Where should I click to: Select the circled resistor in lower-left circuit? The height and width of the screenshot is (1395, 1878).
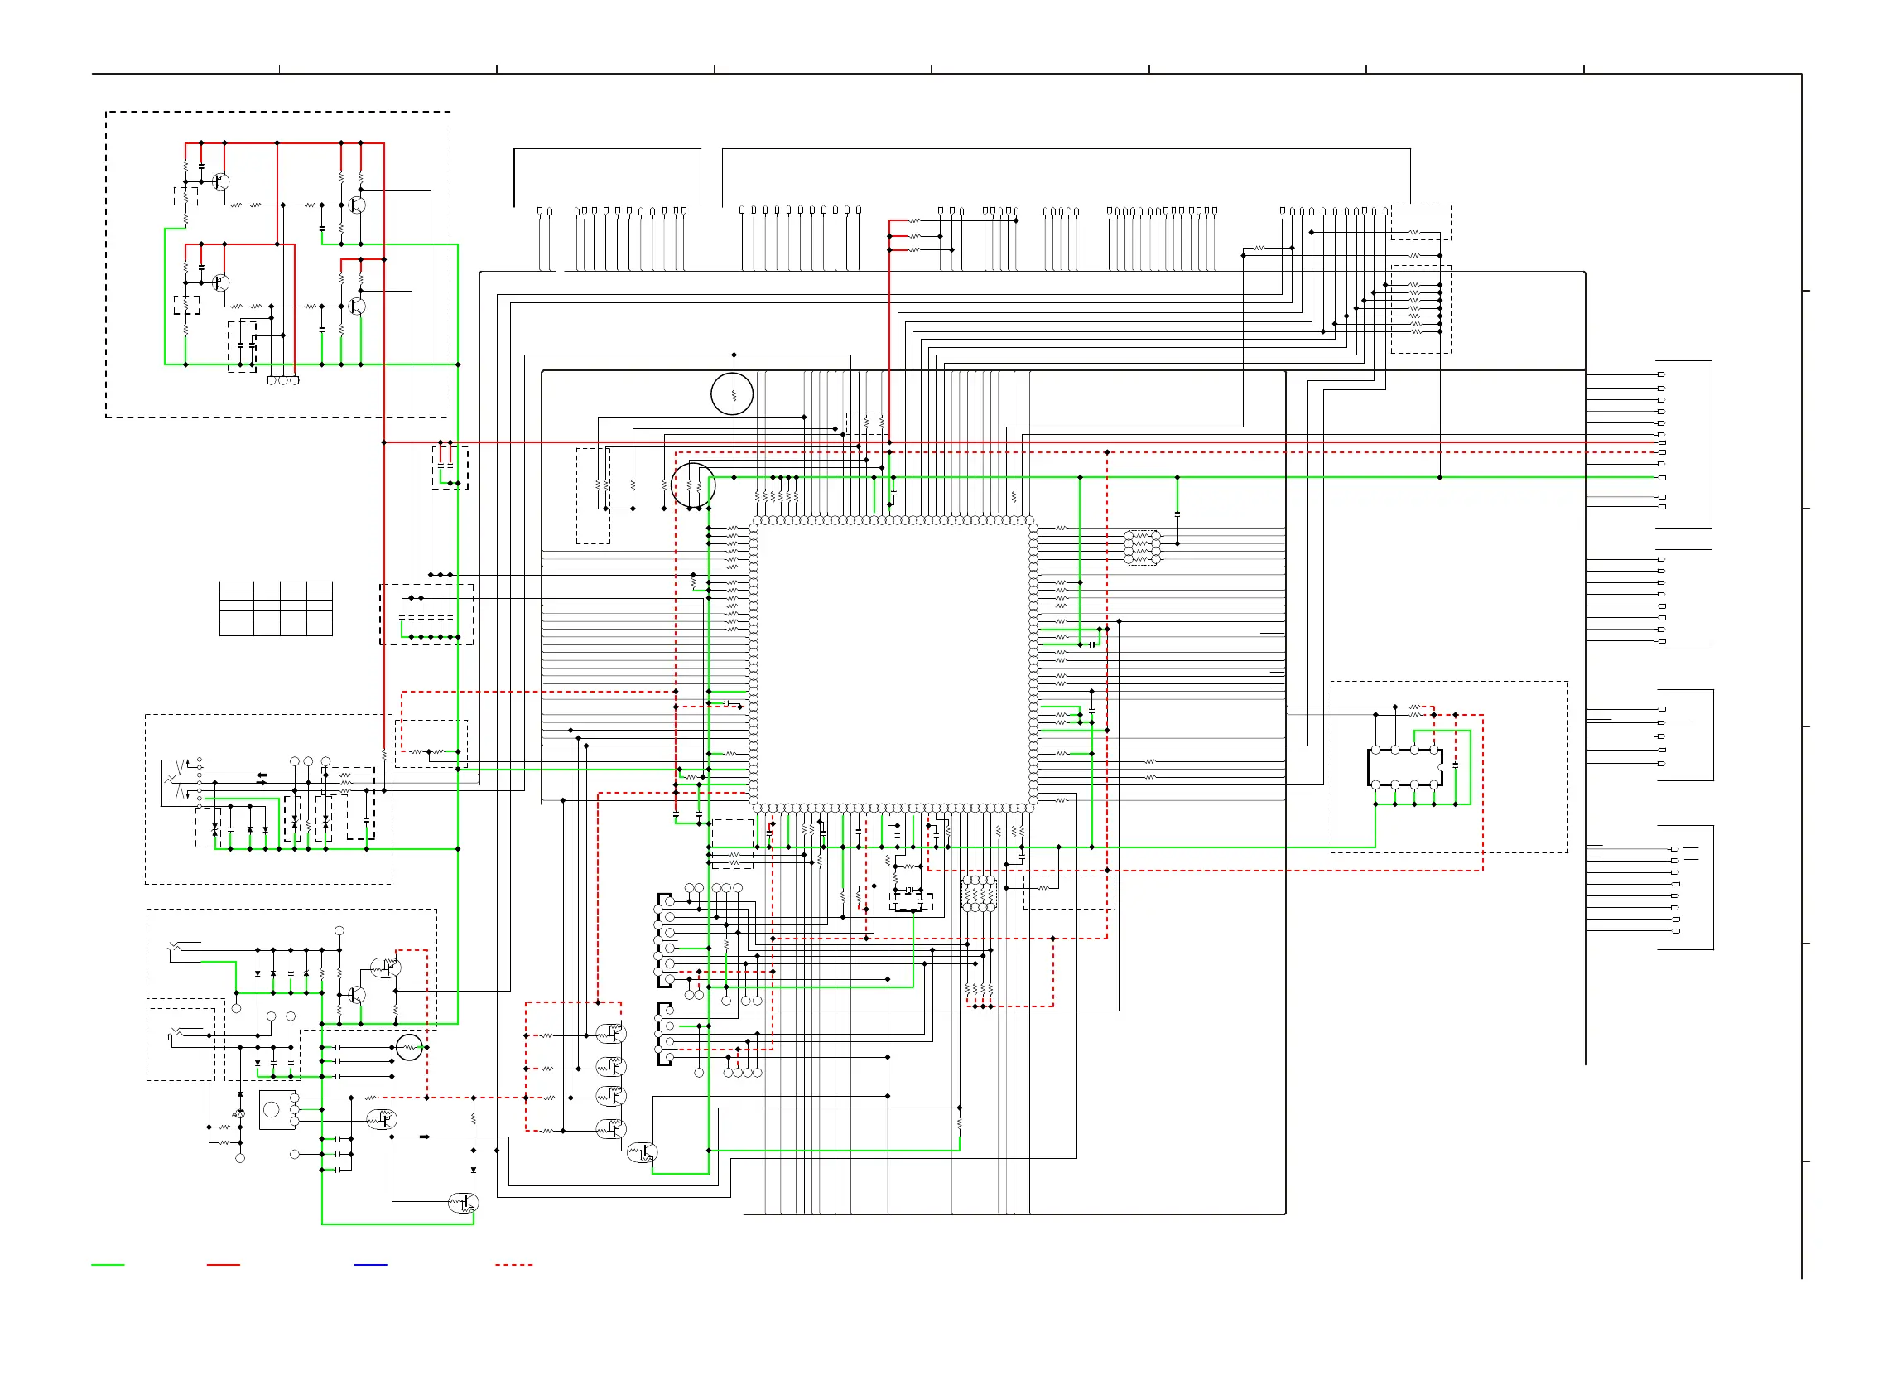pos(409,1047)
